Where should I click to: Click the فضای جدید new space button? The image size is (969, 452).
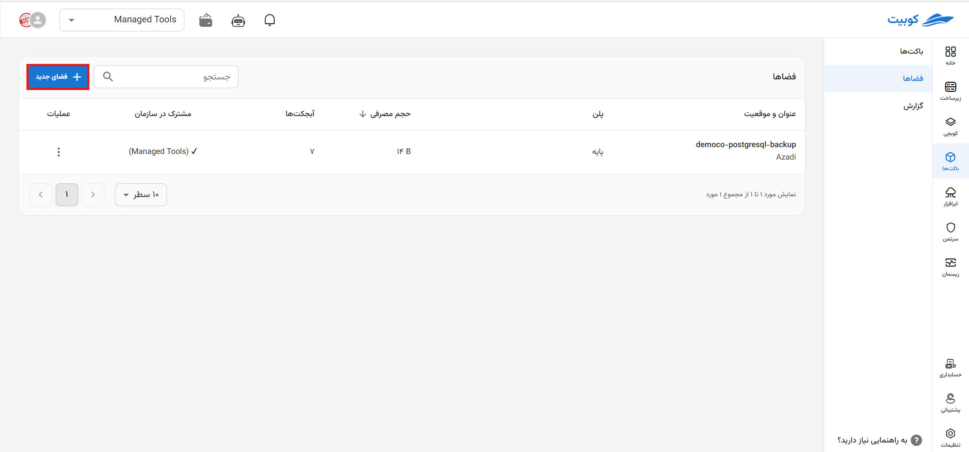[58, 77]
